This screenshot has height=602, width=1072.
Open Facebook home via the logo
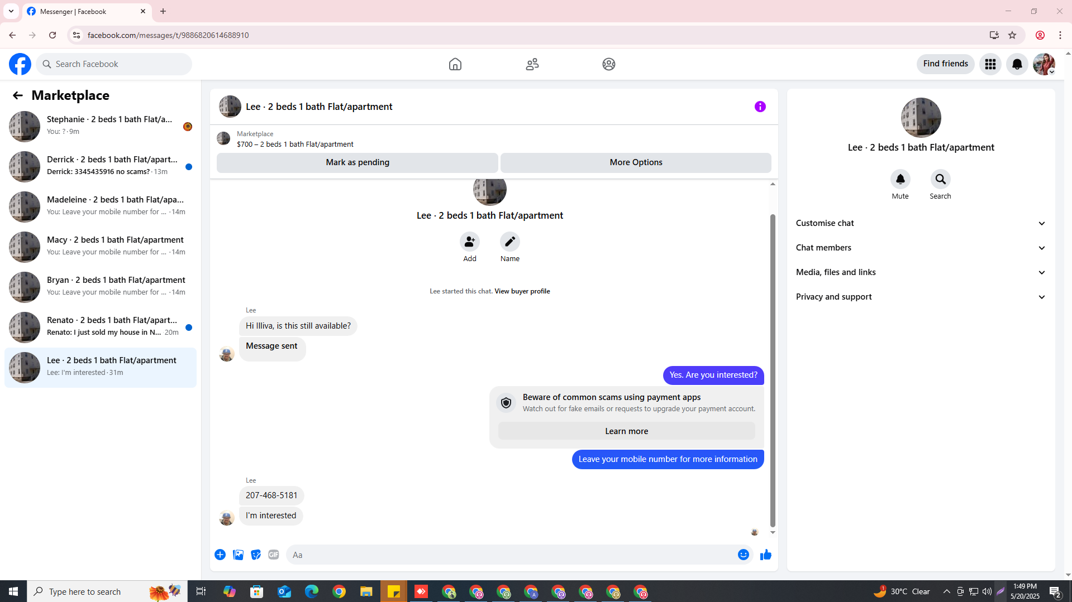point(20,64)
